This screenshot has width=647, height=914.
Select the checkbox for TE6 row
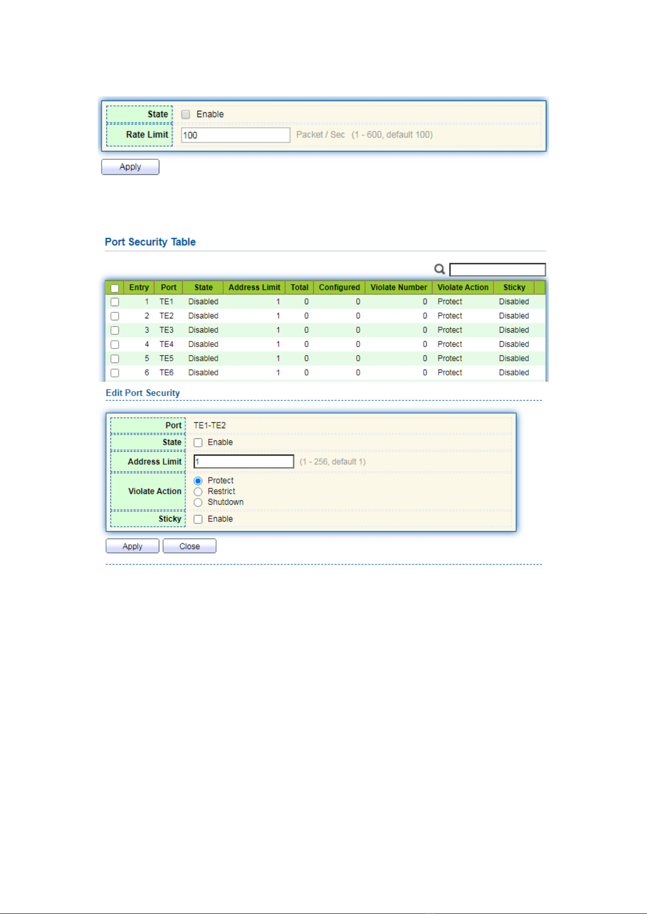click(x=115, y=373)
